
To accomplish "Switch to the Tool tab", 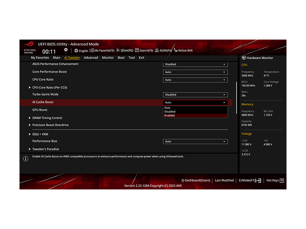I will [131, 57].
